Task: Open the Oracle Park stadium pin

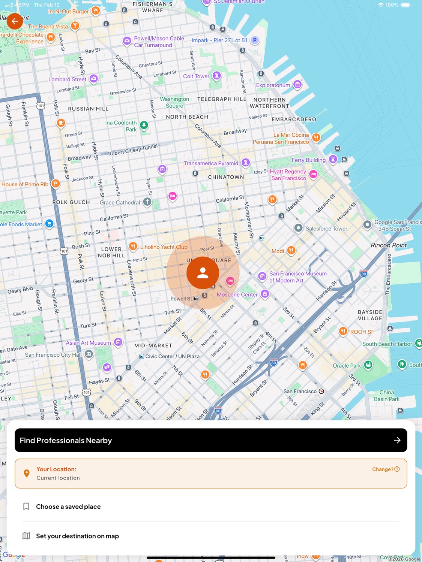Action: tap(368, 365)
